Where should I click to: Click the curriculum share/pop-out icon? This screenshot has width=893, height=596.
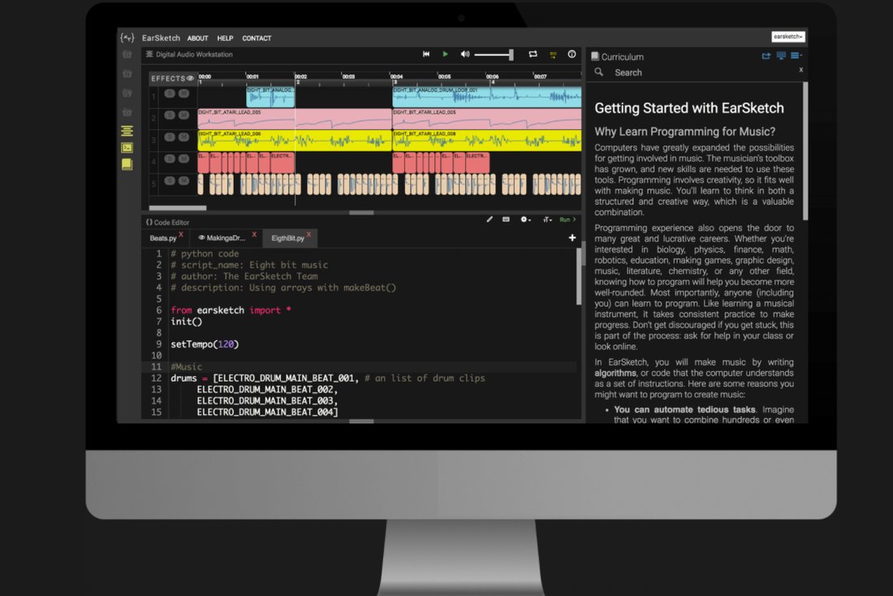(x=766, y=56)
